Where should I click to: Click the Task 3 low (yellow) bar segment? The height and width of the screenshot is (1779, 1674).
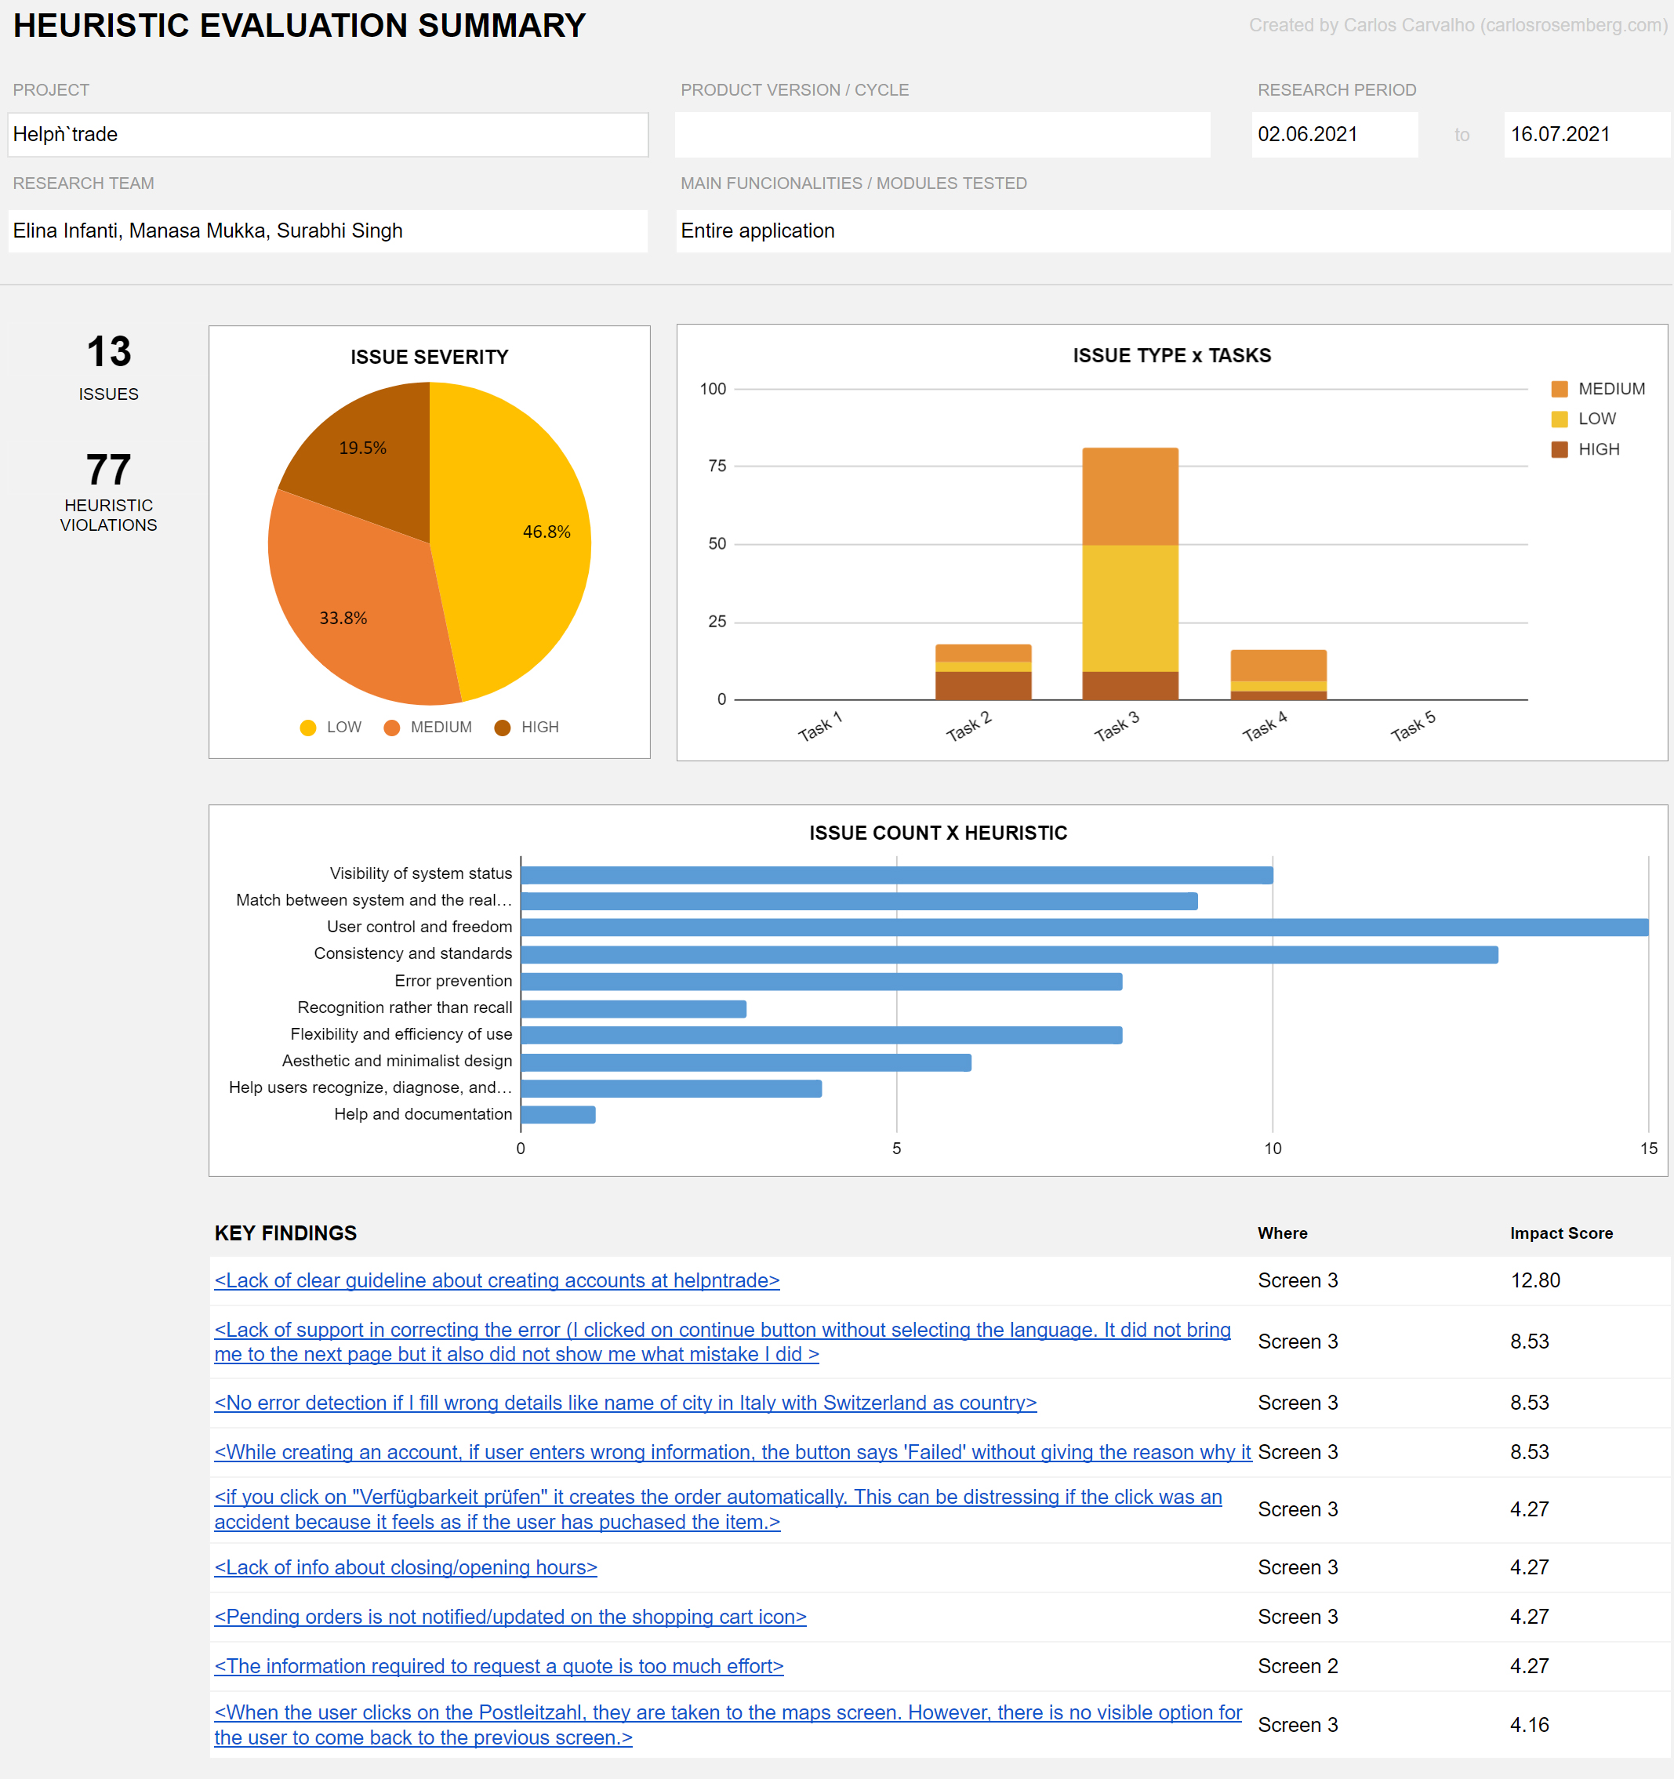1130,608
